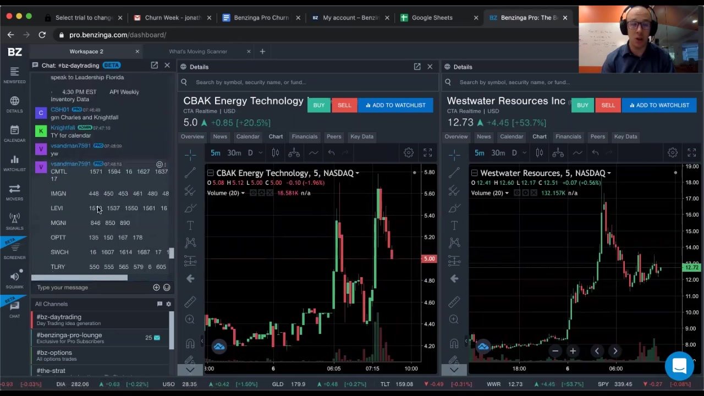704x396 pixels.
Task: Zoom in the Westwater chart timeline
Action: click(x=573, y=351)
